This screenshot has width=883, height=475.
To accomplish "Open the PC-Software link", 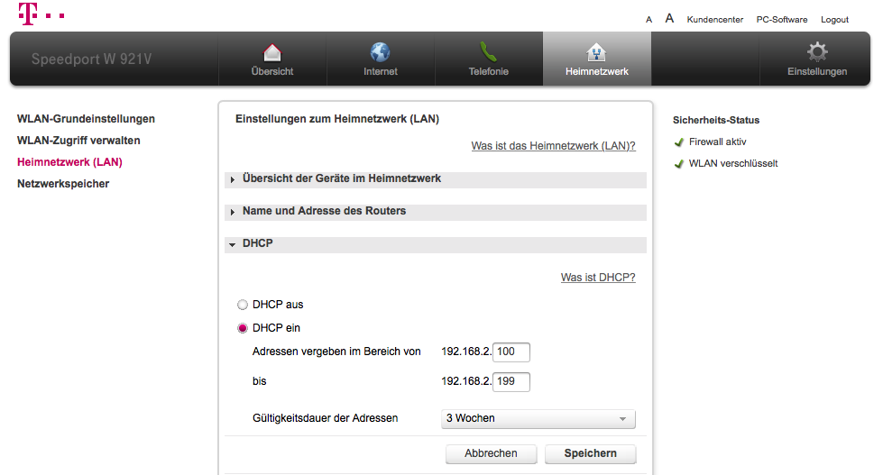I will point(782,20).
